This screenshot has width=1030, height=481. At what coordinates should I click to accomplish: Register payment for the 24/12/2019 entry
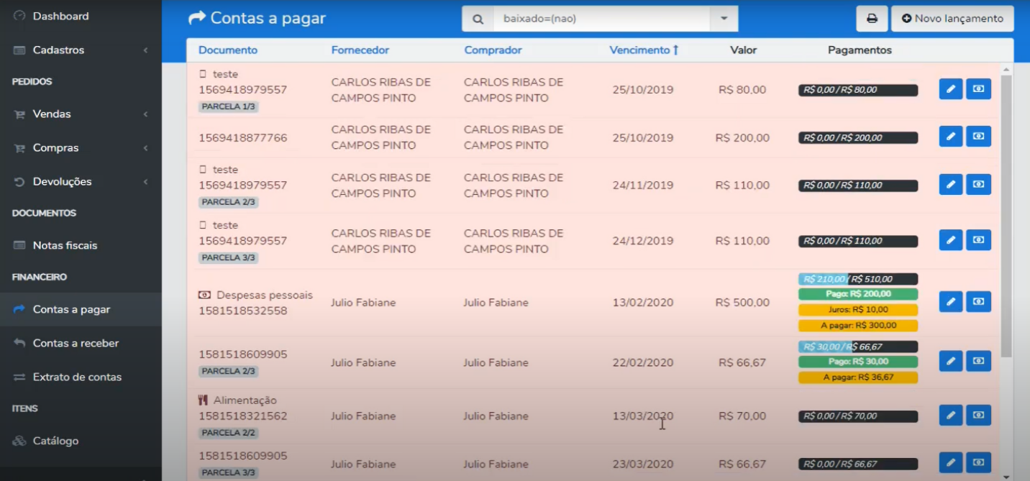pyautogui.click(x=978, y=240)
